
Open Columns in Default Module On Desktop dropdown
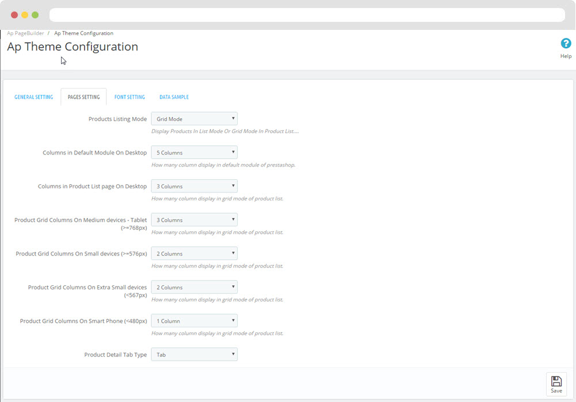(x=194, y=153)
